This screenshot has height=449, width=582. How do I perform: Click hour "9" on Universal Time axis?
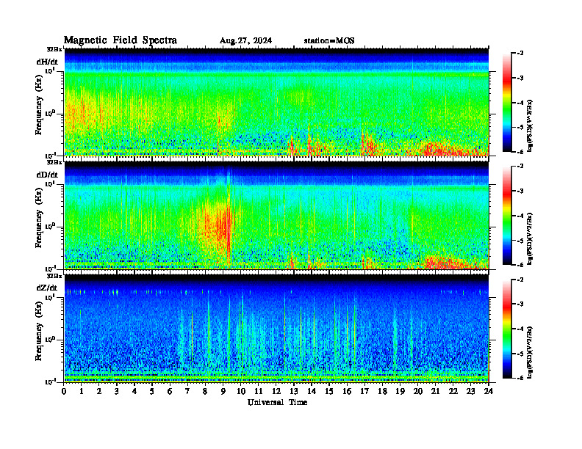[223, 391]
